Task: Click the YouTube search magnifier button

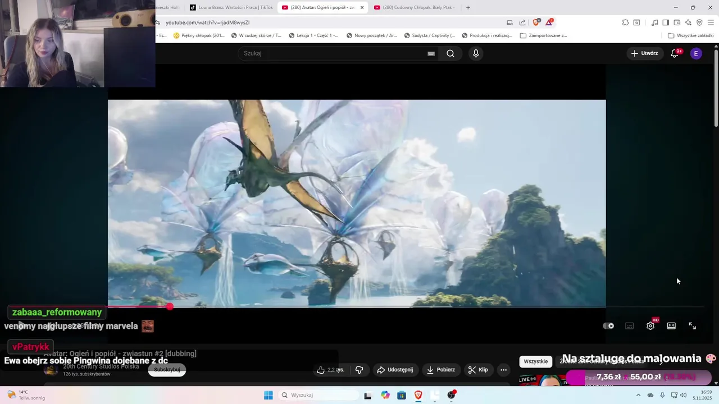Action: [x=450, y=53]
